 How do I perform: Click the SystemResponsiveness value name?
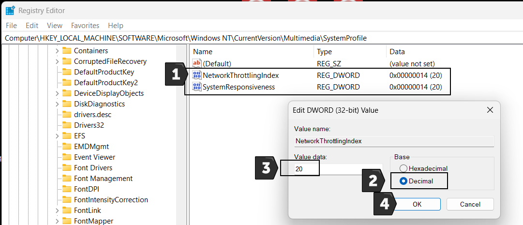(239, 87)
